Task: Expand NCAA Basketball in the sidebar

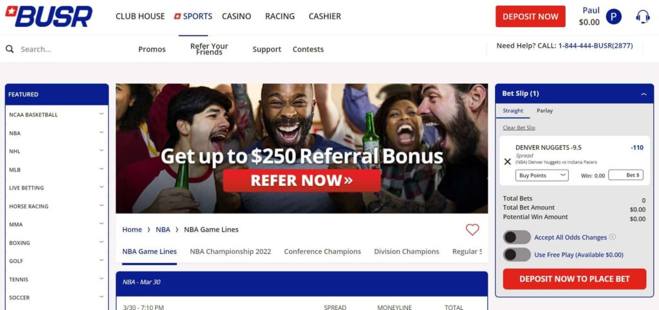Action: pos(57,114)
